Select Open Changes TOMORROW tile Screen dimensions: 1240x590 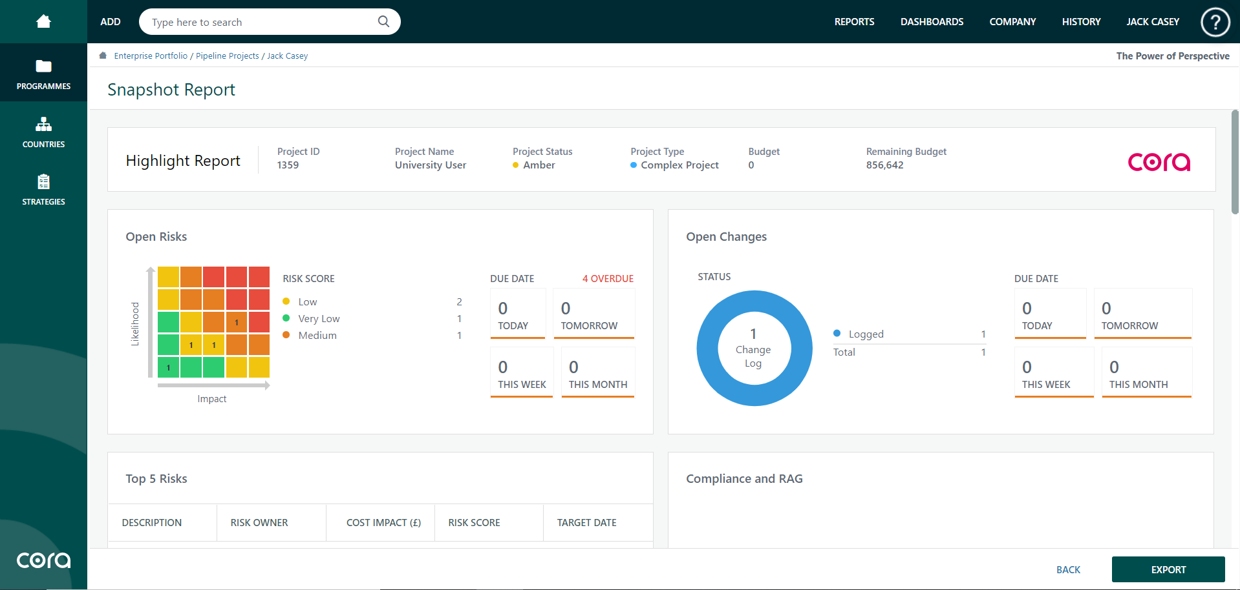(1143, 314)
